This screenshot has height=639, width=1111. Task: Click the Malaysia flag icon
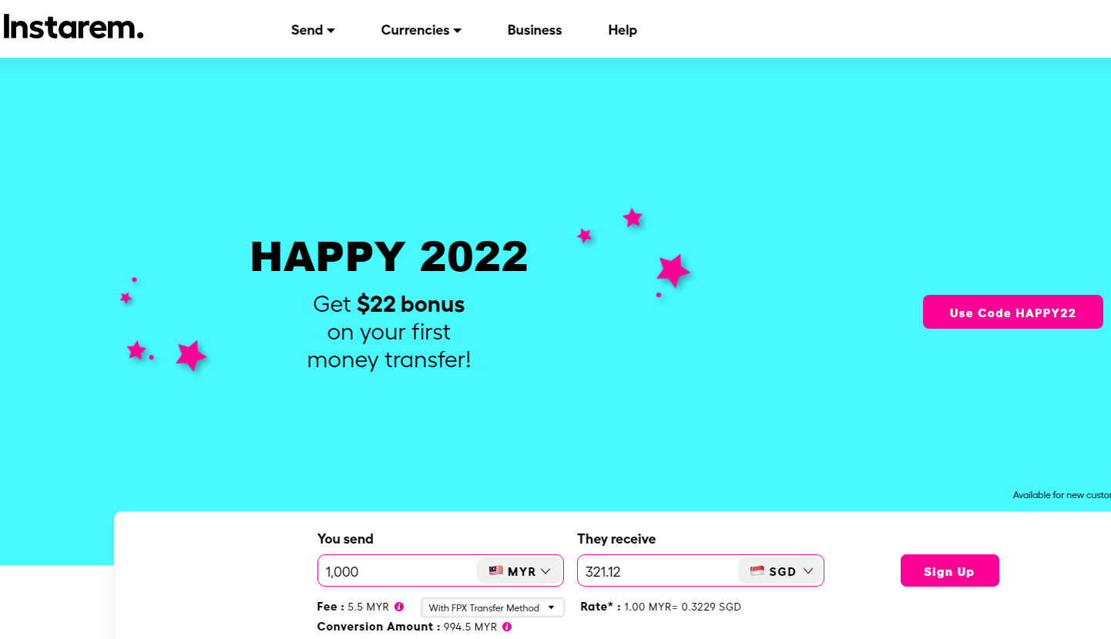(x=496, y=570)
